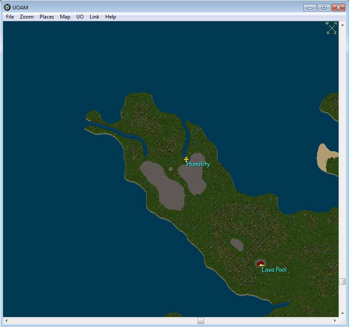Viewport: 349px width, 327px height.
Task: Open the Zoom menu
Action: point(27,17)
